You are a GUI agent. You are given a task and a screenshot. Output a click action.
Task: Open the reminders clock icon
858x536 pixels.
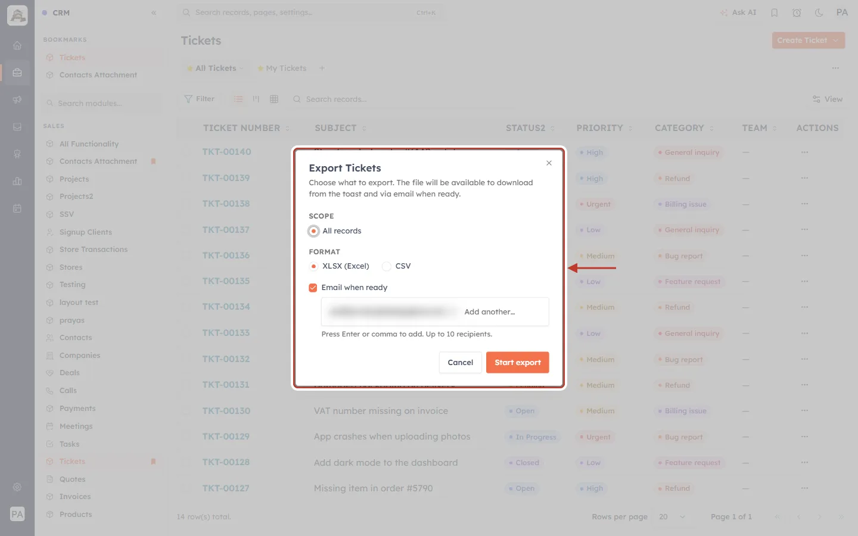pos(797,13)
